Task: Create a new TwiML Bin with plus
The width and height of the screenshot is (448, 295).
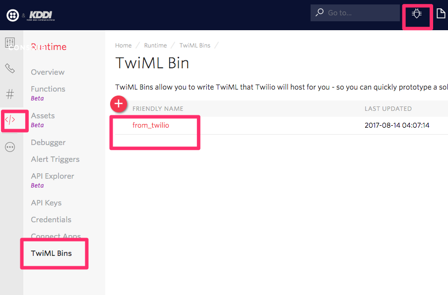Action: (119, 104)
